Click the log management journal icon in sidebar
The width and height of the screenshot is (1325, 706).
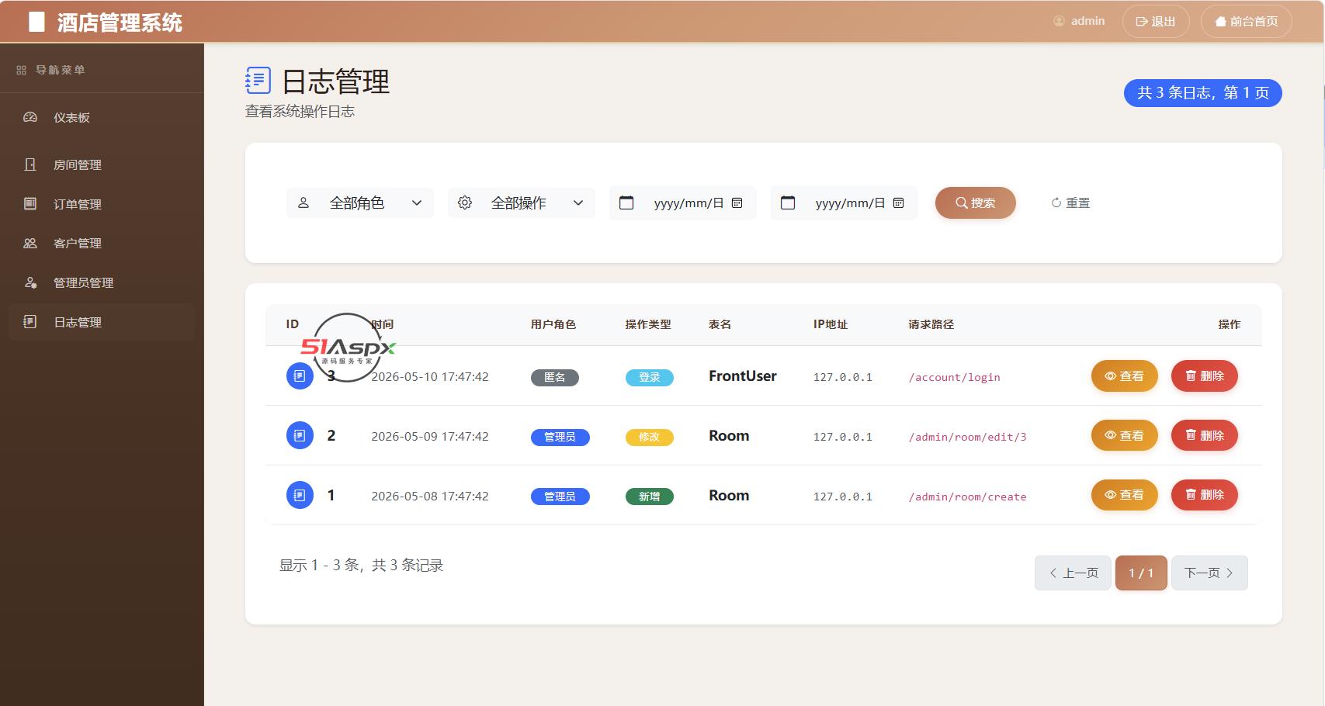[30, 322]
